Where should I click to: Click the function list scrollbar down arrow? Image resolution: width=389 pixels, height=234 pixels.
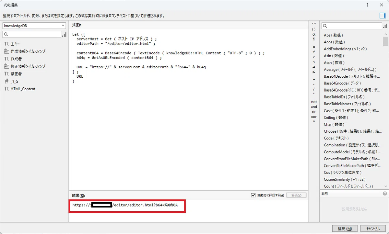386,186
